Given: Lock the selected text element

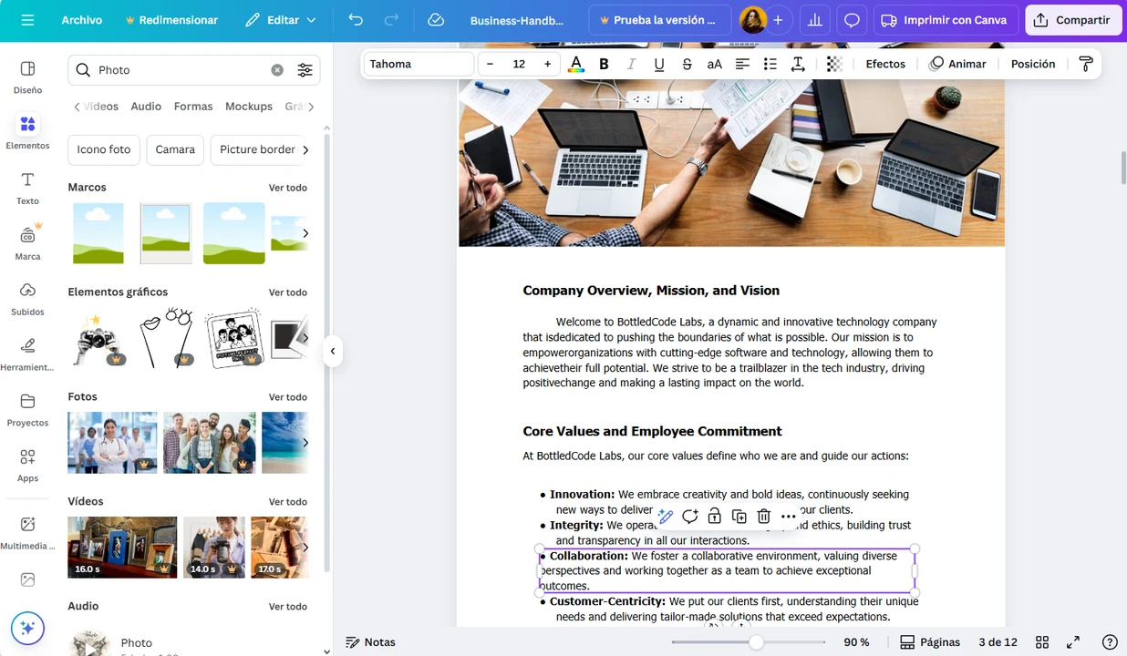Looking at the screenshot, I should pos(715,517).
